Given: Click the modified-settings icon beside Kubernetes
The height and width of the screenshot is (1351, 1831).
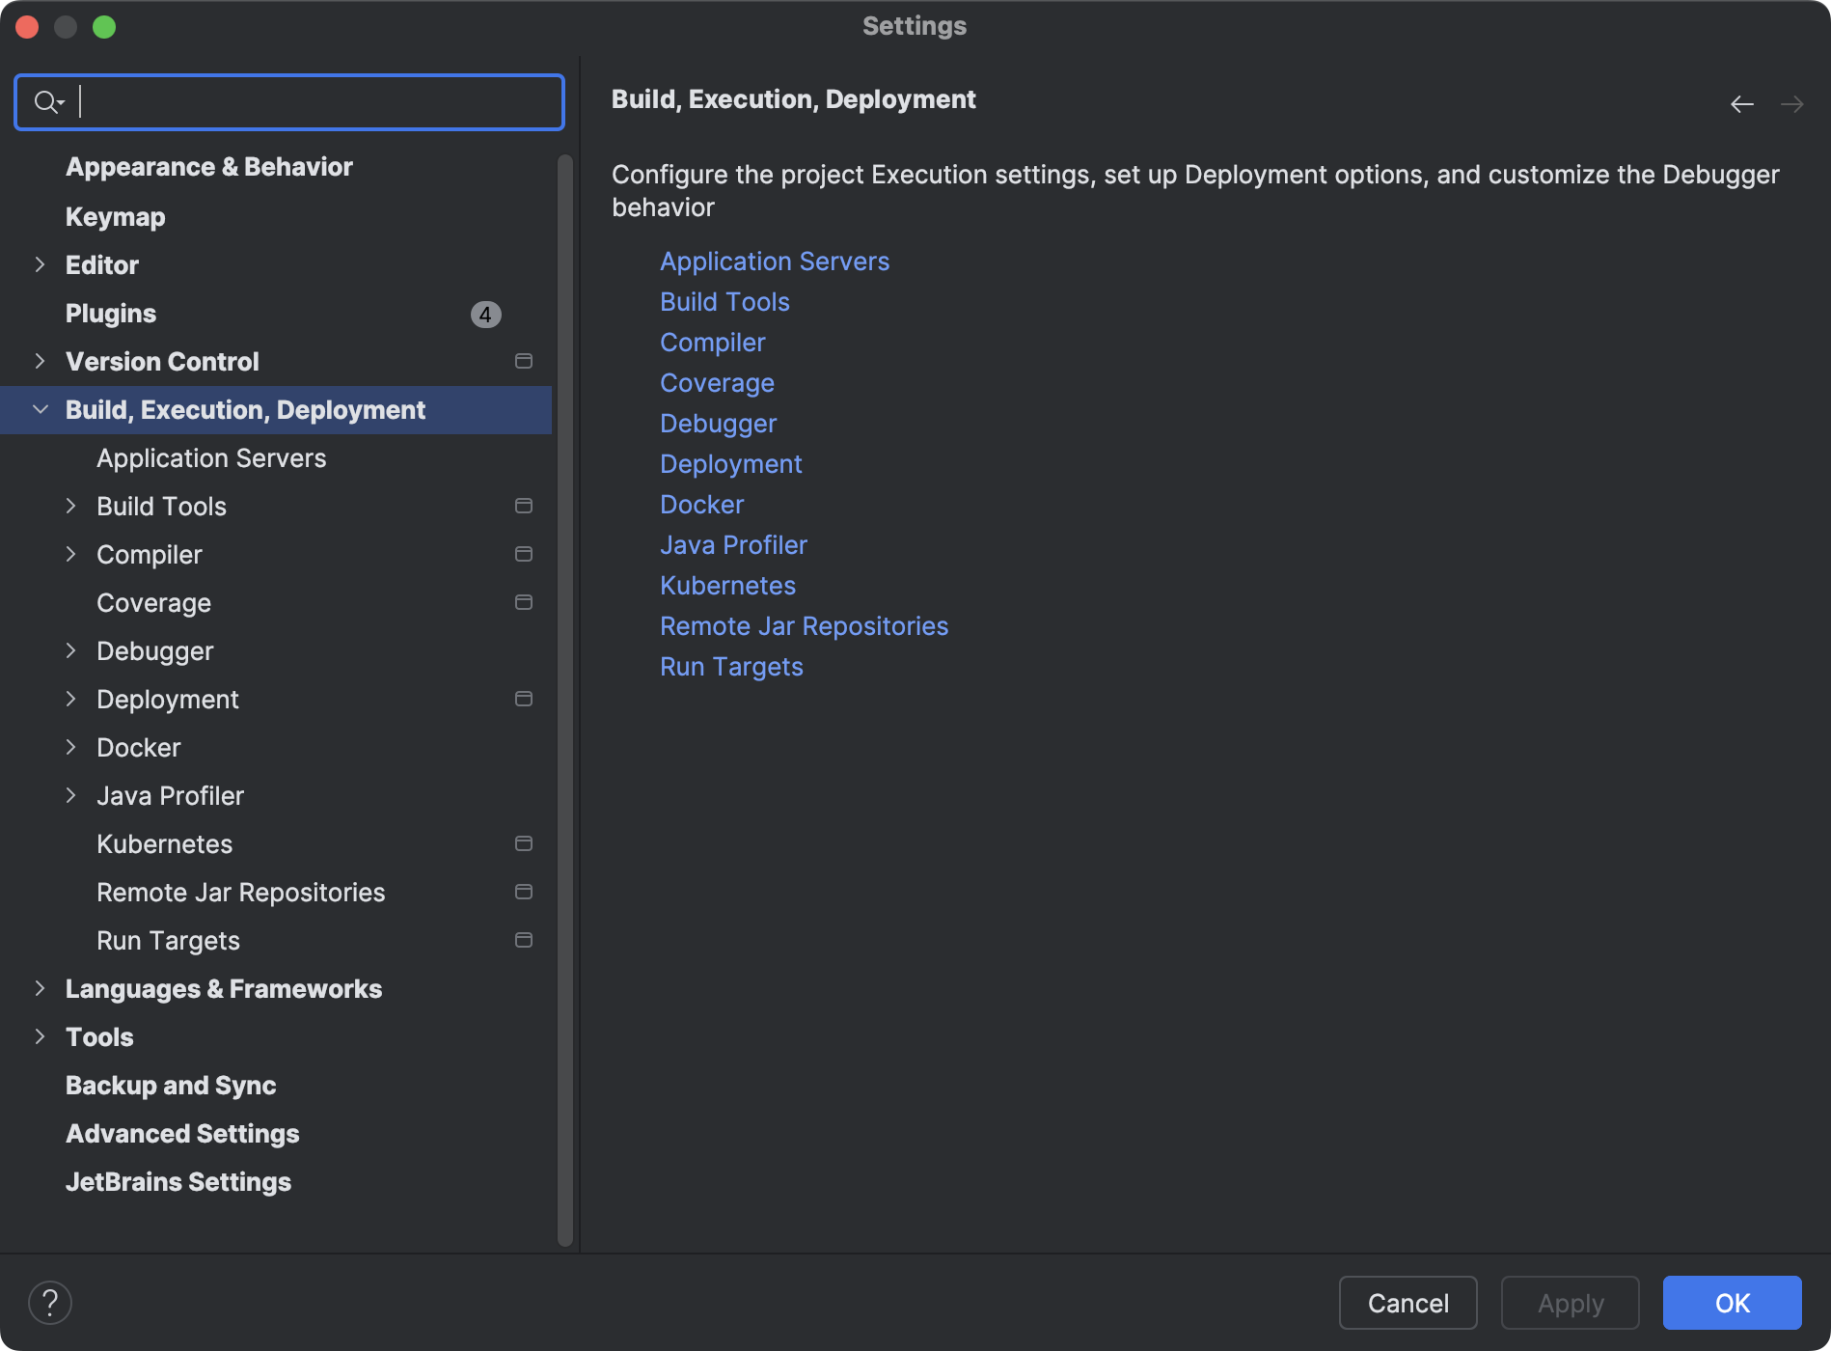Looking at the screenshot, I should (x=524, y=842).
